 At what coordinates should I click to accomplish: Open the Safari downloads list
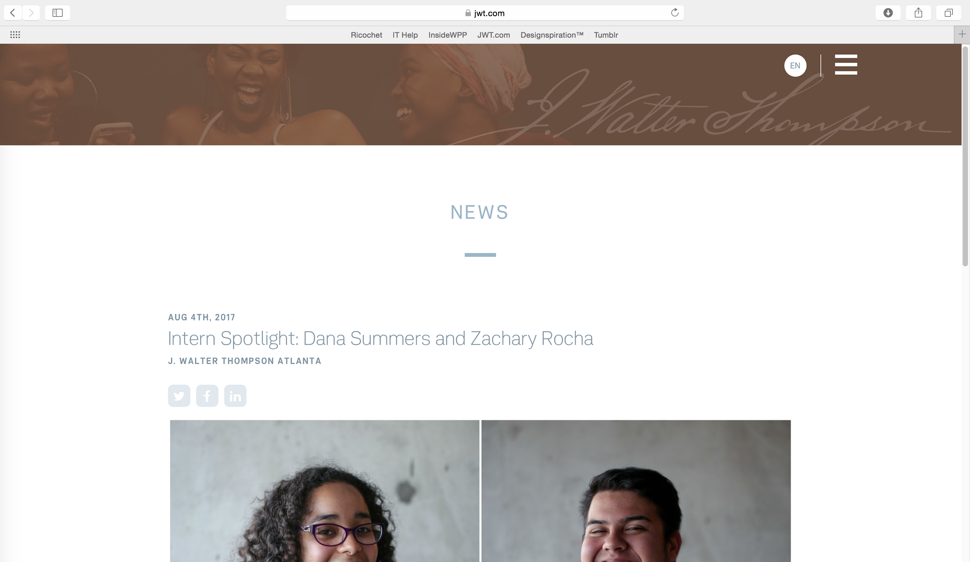887,13
